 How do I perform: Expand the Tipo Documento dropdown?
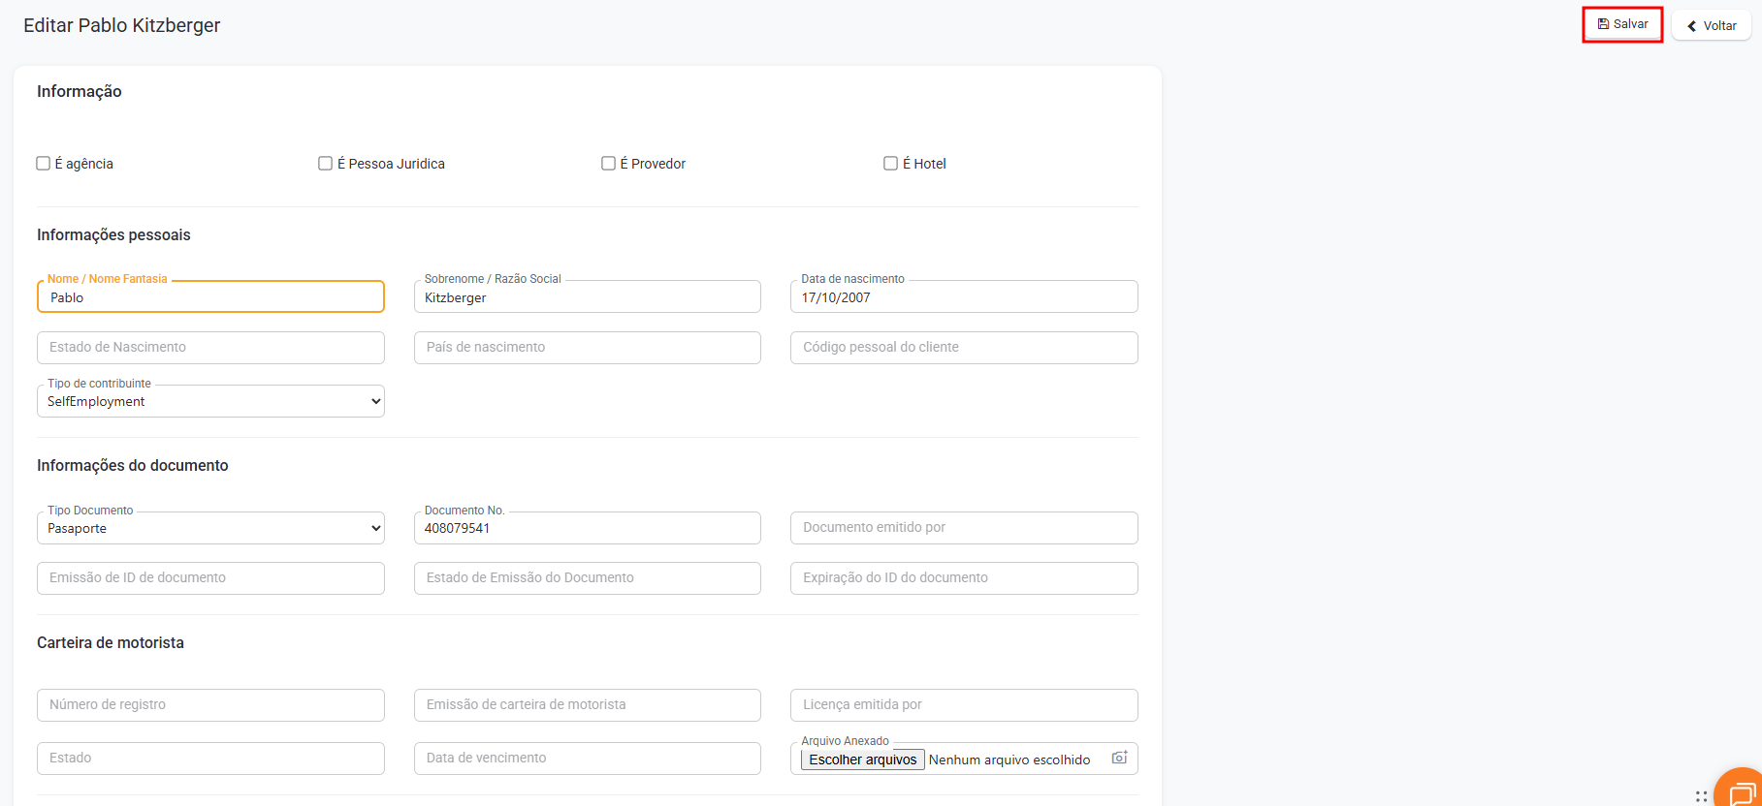tap(210, 528)
